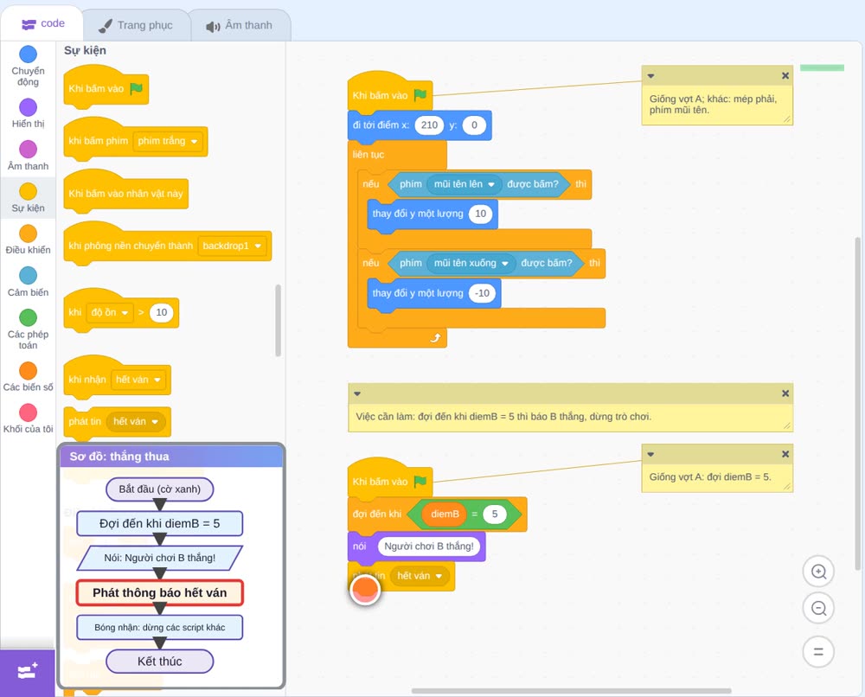This screenshot has height=697, width=865.
Task: Open 'hết ván' dropdown on 'khi nhận' block
Action: pos(138,380)
